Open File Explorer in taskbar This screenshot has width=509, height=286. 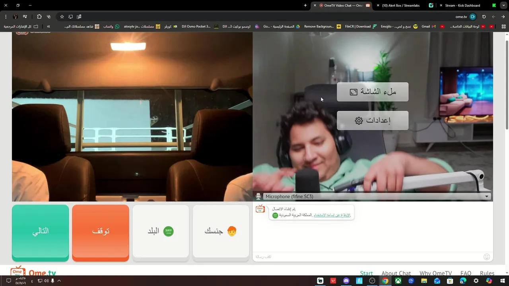coord(424,281)
